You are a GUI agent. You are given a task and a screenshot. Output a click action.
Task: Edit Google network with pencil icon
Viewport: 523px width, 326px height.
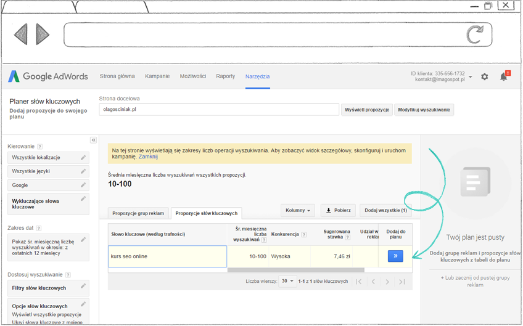pyautogui.click(x=83, y=185)
